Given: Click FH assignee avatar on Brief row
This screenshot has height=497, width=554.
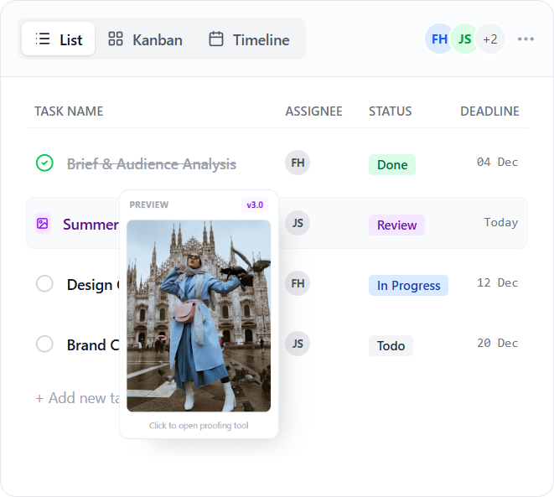Looking at the screenshot, I should [x=298, y=163].
